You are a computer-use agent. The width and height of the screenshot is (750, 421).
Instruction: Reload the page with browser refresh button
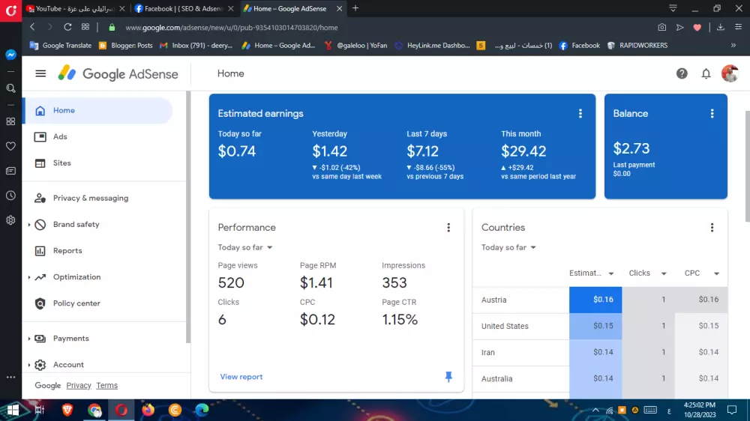click(67, 27)
